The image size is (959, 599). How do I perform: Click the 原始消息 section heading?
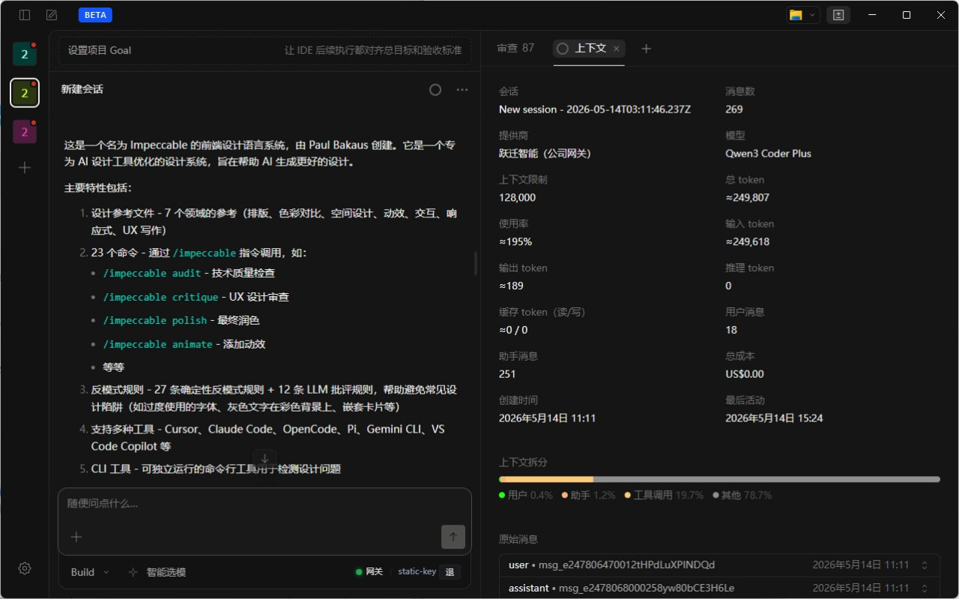518,539
